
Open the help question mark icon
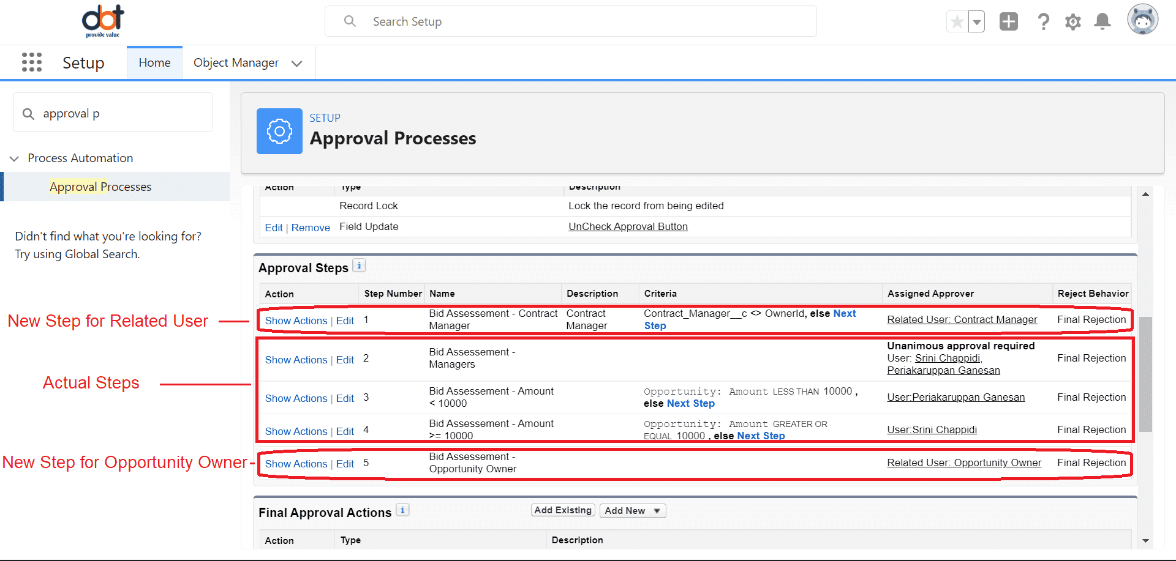tap(1043, 22)
